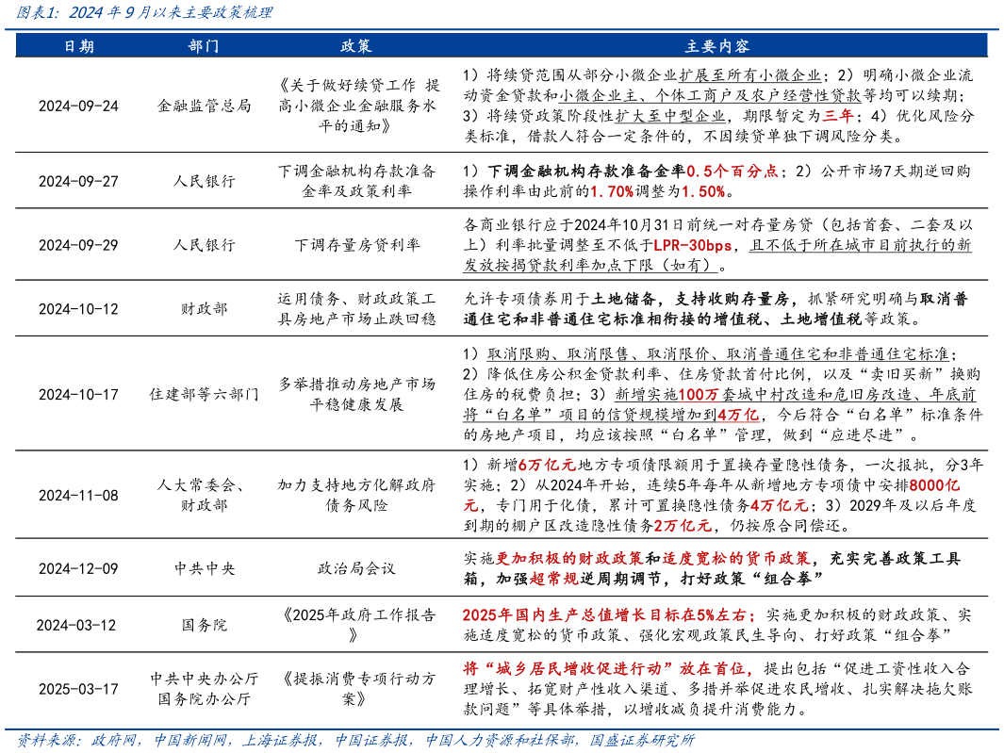The image size is (1004, 753).
Task: Click the 政策 column header
Action: [x=356, y=43]
